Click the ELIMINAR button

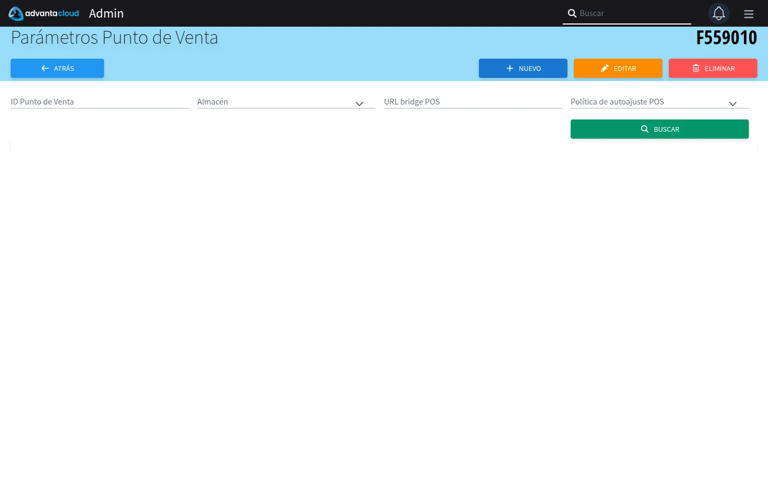[713, 68]
